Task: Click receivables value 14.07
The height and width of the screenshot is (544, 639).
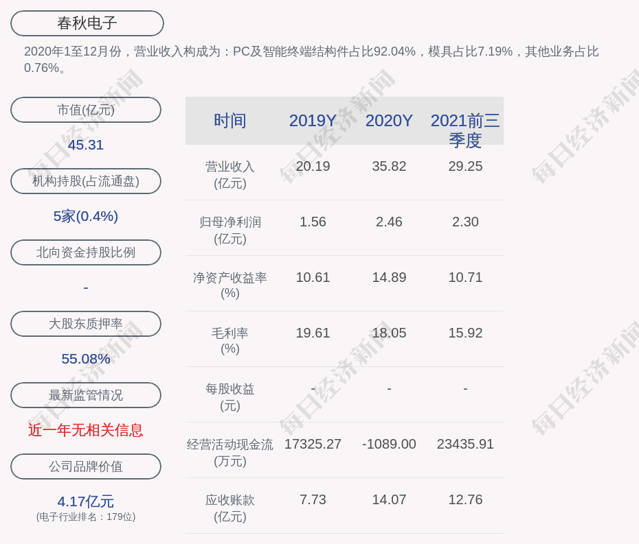Action: [x=389, y=499]
